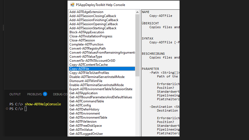Click the PROBLEMS count badge showing 1
The image size is (249, 140).
(45, 94)
